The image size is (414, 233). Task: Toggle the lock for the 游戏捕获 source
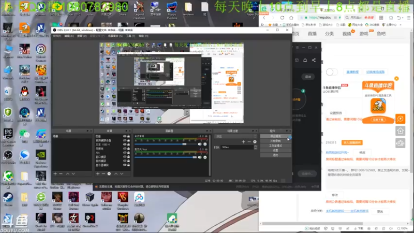pos(128,161)
